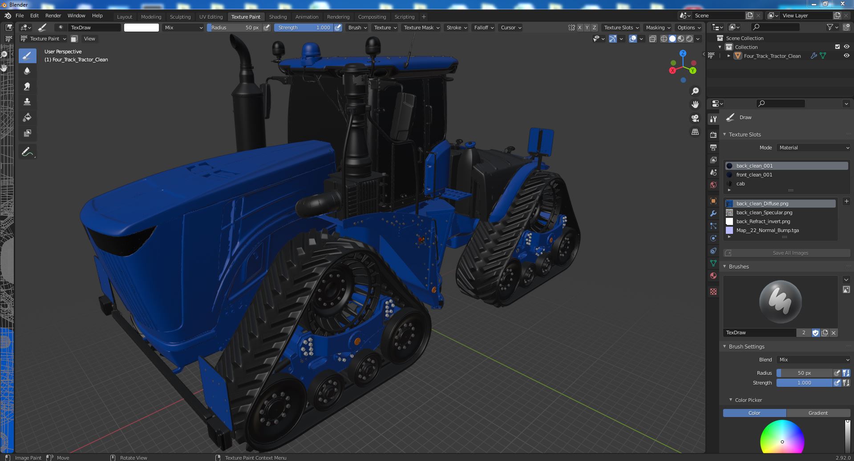This screenshot has height=461, width=854.
Task: Open the Object Constraints properties tab
Action: point(713,250)
